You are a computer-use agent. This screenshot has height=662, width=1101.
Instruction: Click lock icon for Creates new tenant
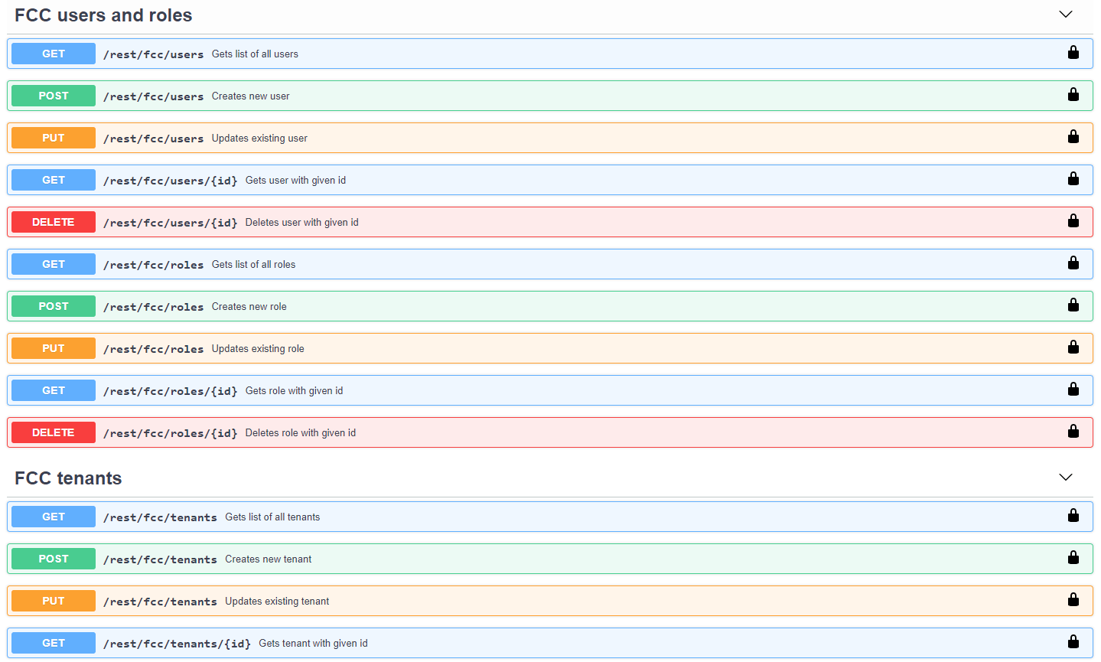(1073, 558)
